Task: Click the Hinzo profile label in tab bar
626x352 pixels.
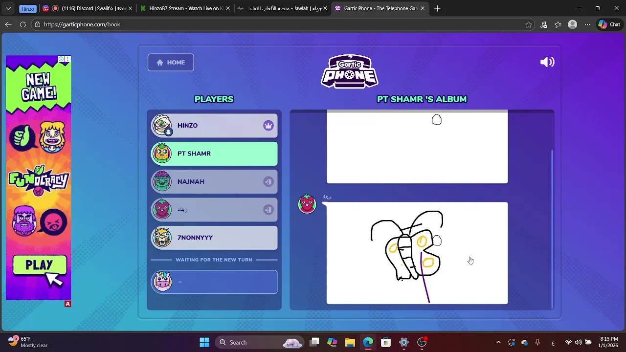Action: [x=28, y=9]
